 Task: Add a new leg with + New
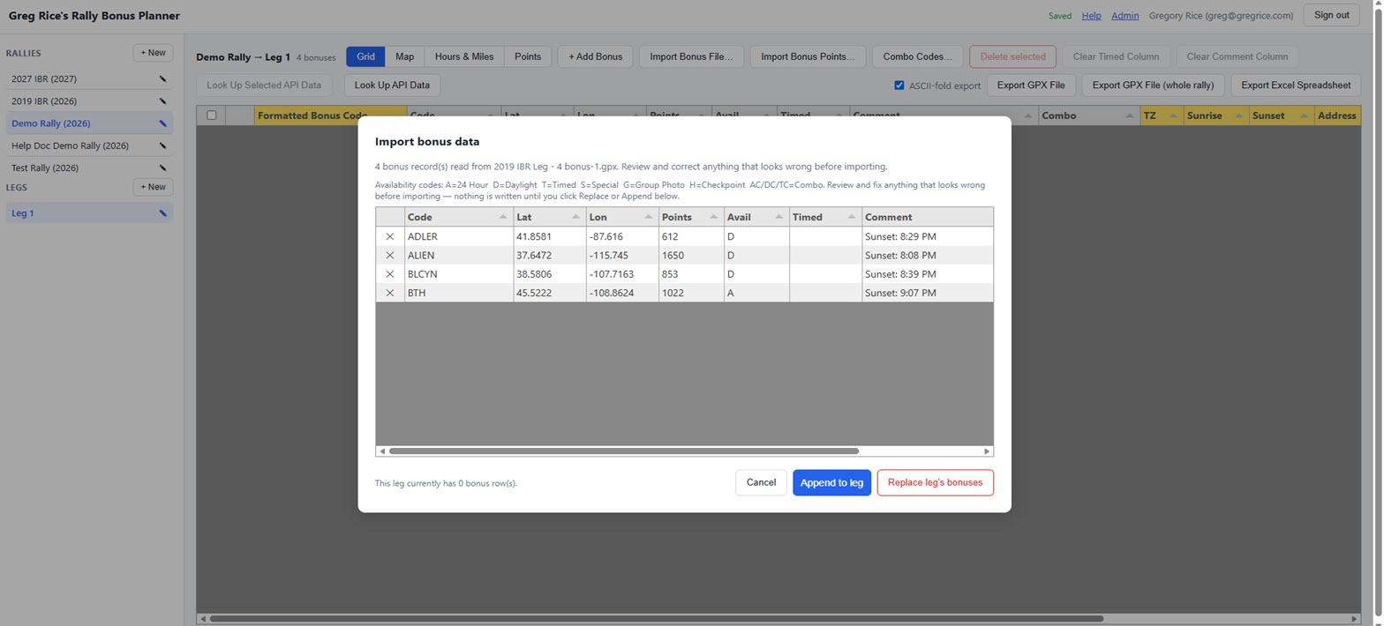click(x=153, y=187)
